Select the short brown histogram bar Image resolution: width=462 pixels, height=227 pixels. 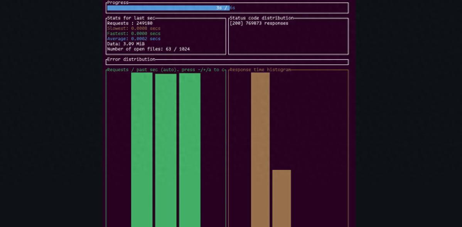(x=282, y=198)
